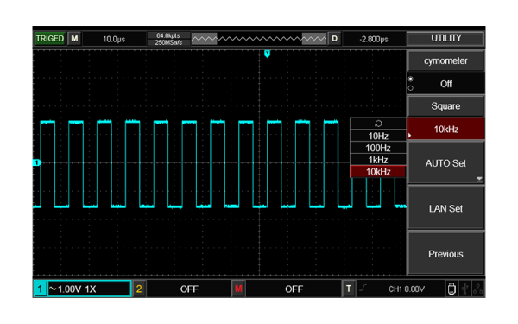Image resolution: width=518 pixels, height=324 pixels.
Task: Click the LAN network status icon
Action: (x=477, y=289)
